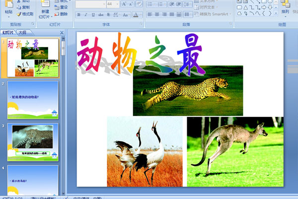Close the slides thumbnail pane
The height and width of the screenshot is (199, 298).
(x=62, y=33)
